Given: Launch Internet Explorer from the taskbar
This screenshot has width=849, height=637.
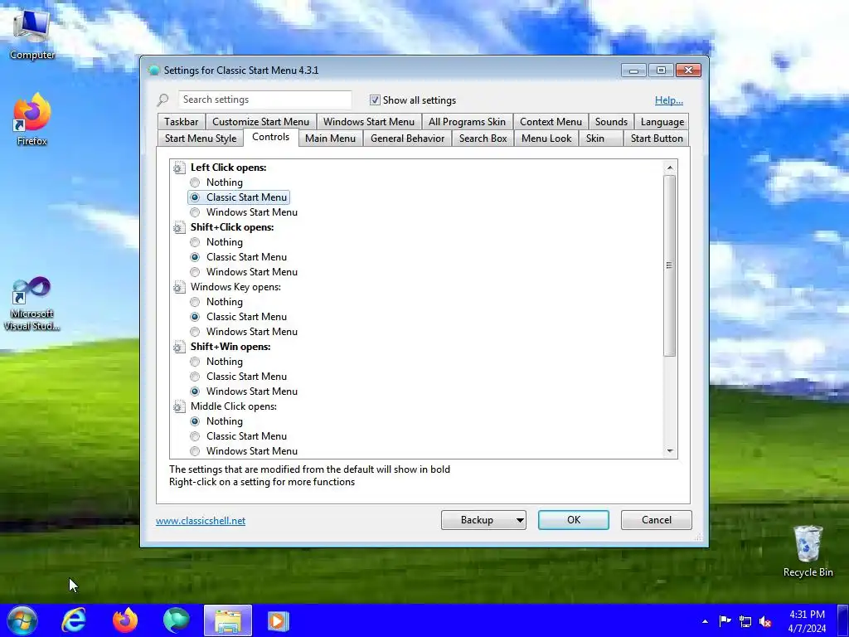Looking at the screenshot, I should coord(74,620).
